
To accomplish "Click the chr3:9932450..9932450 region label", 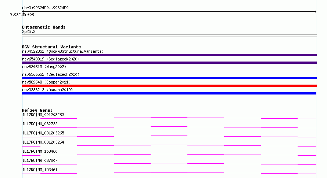I will click(45, 8).
